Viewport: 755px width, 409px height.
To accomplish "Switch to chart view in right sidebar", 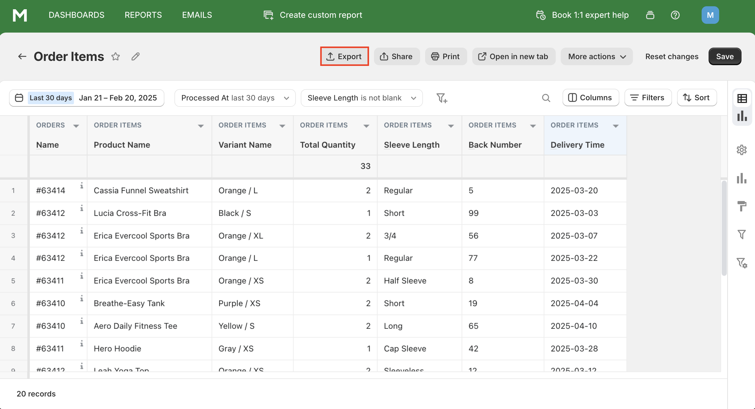I will coord(742,116).
